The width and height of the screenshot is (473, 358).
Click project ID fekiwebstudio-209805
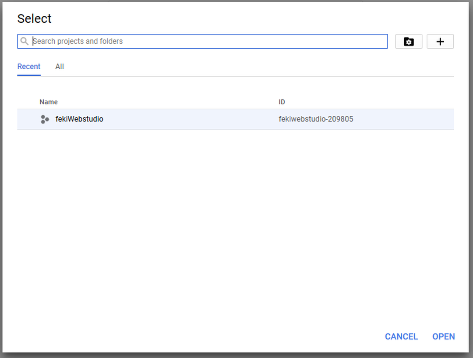coord(316,119)
